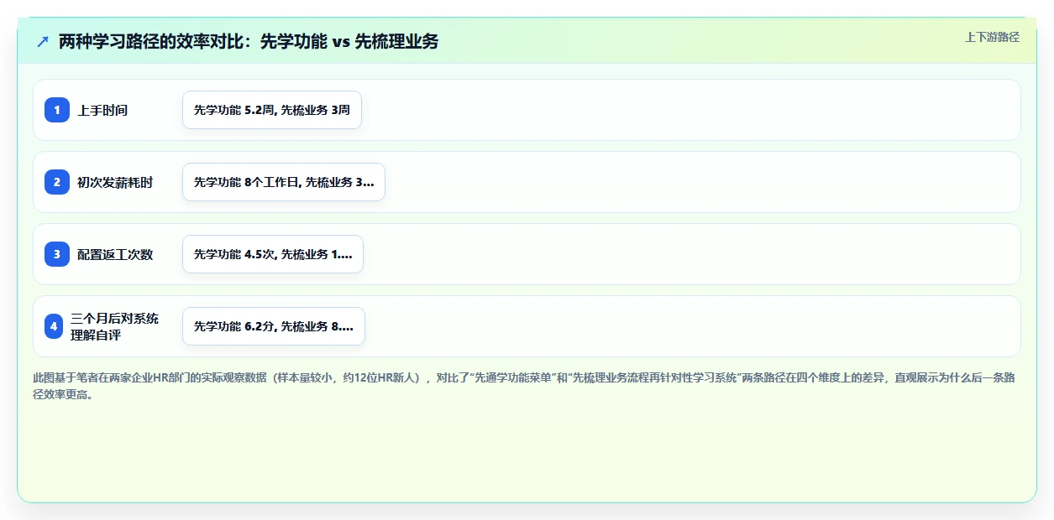This screenshot has width=1054, height=520.
Task: Click the arrow icon beside the title
Action: pos(42,41)
